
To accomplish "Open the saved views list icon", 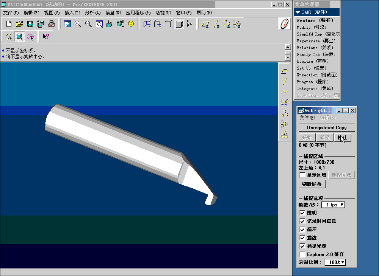I will point(121,24).
